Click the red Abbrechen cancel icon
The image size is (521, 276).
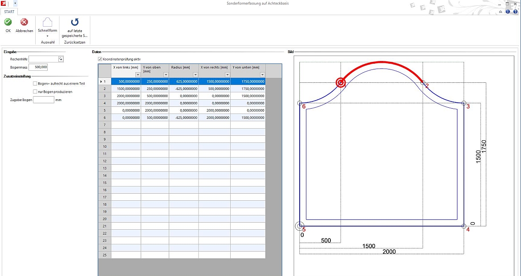click(x=24, y=22)
